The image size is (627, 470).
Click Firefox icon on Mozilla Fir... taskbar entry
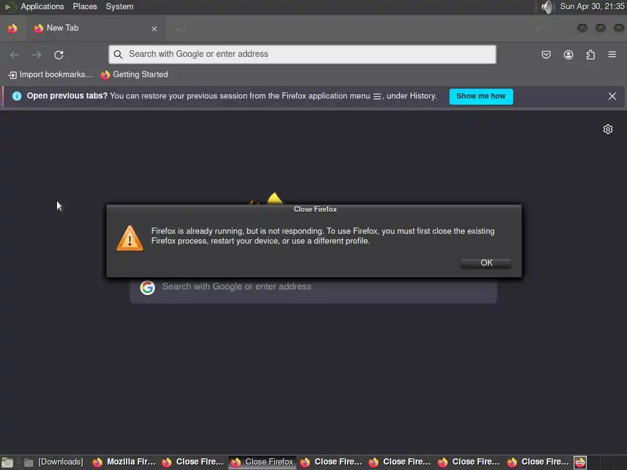pyautogui.click(x=97, y=463)
